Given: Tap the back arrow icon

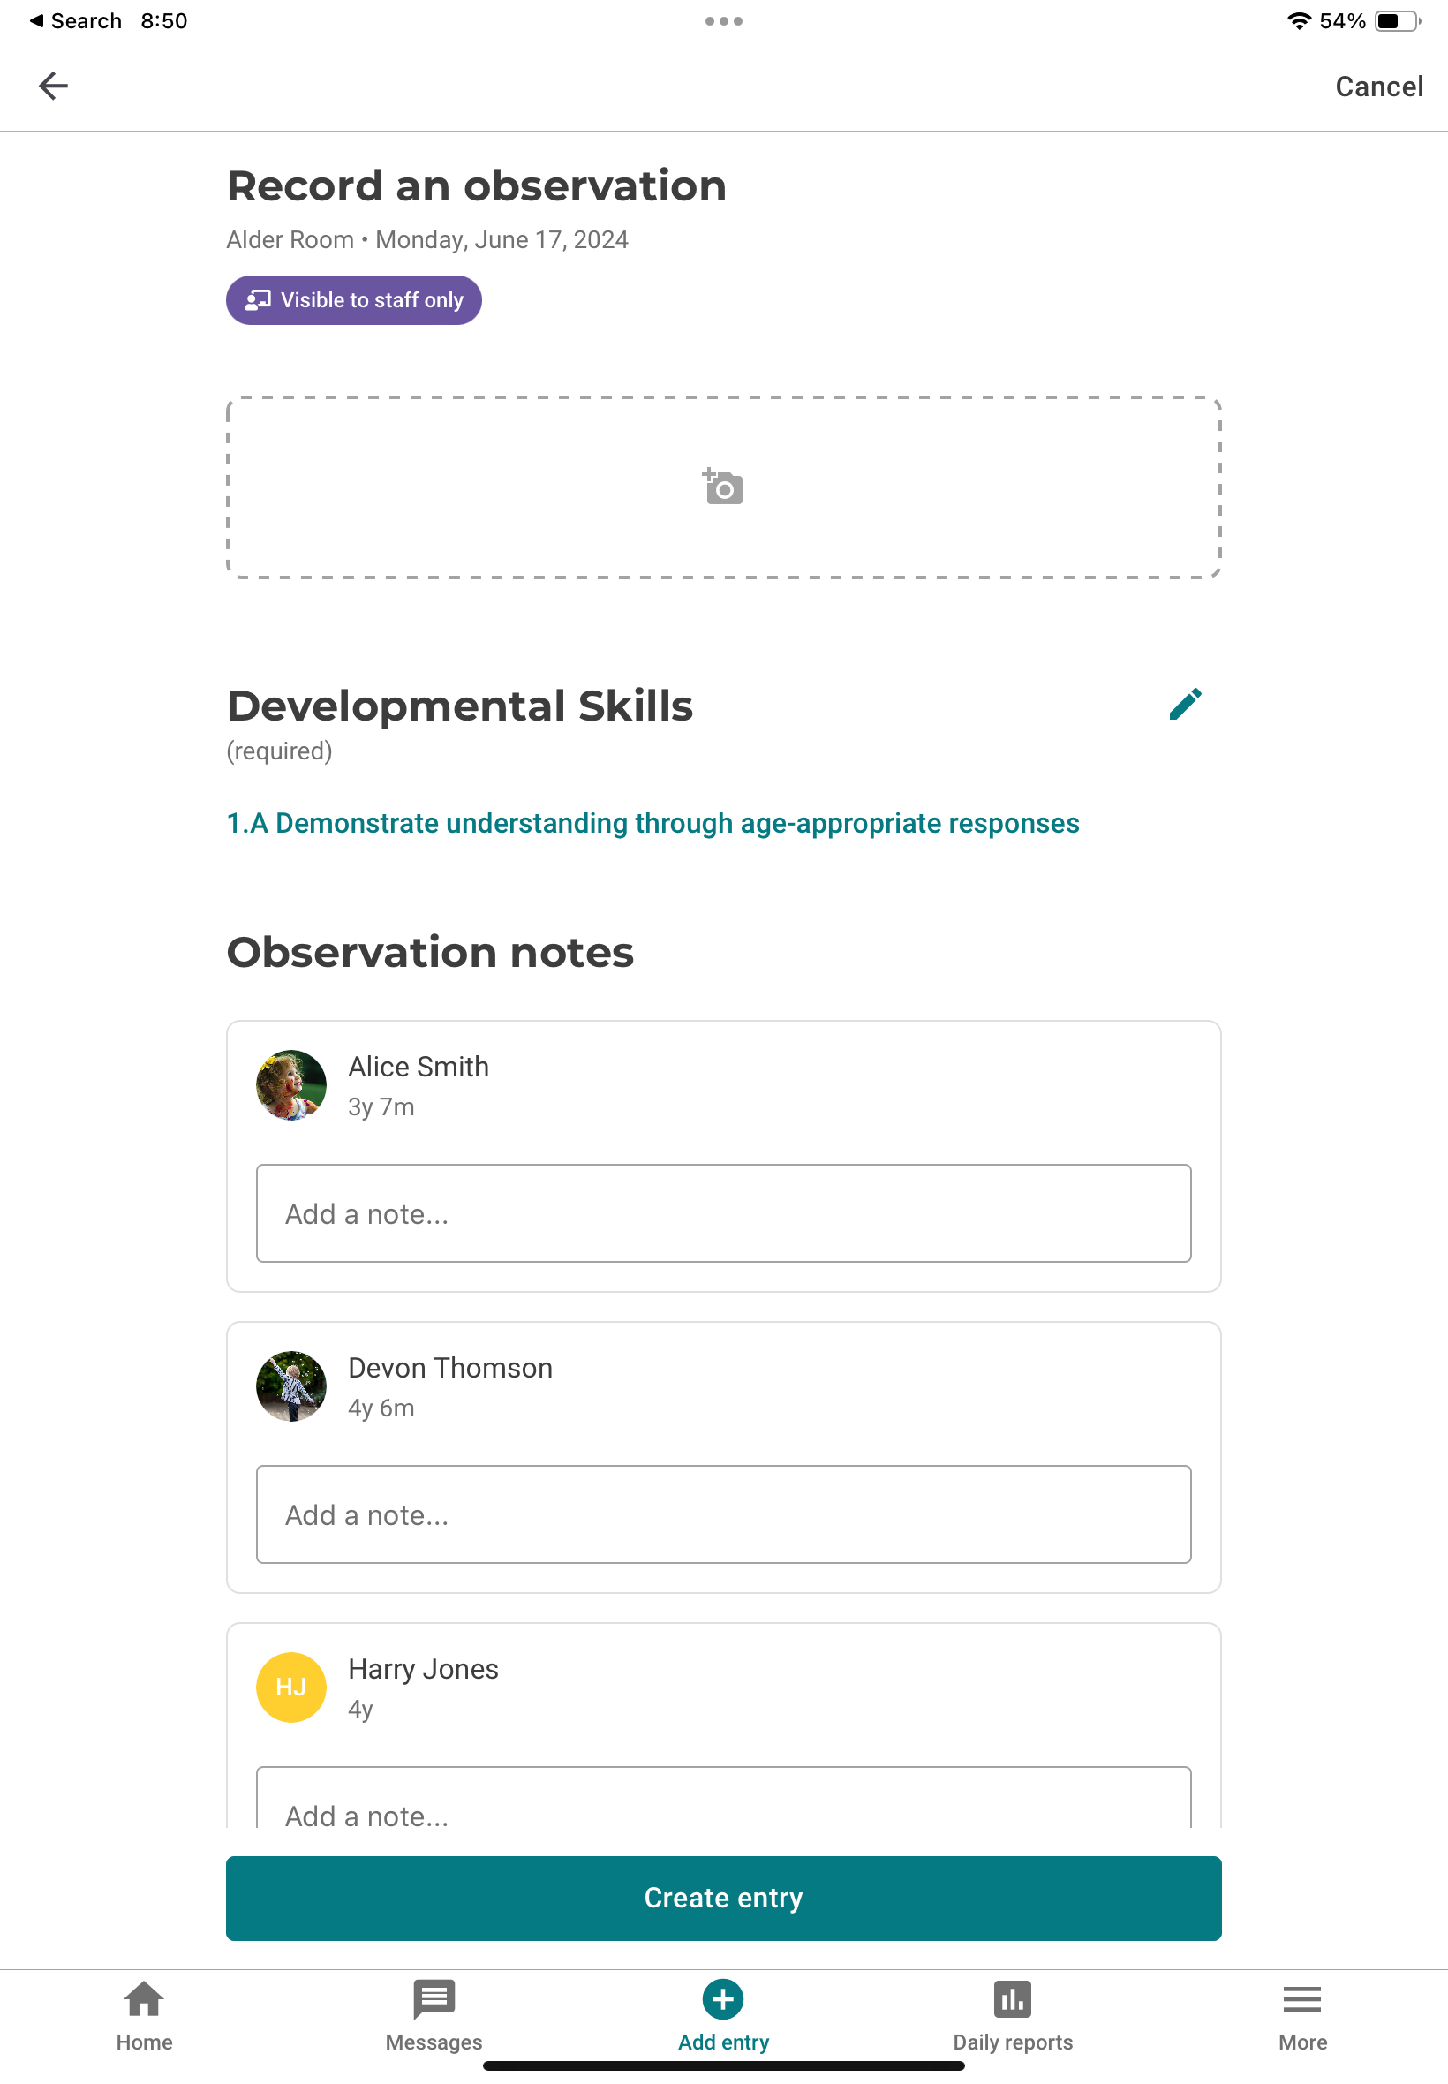Looking at the screenshot, I should (54, 87).
